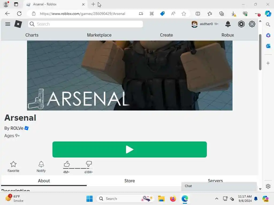
Task: Click the like-to-dislike vote ratio bar
Action: point(78,168)
